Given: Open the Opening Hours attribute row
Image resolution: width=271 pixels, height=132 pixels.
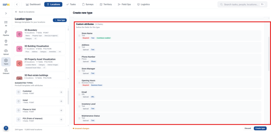Looking at the screenshot, I should pyautogui.click(x=169, y=83).
